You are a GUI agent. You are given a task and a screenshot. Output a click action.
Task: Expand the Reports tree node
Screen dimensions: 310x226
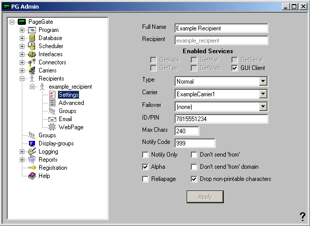coord(22,160)
